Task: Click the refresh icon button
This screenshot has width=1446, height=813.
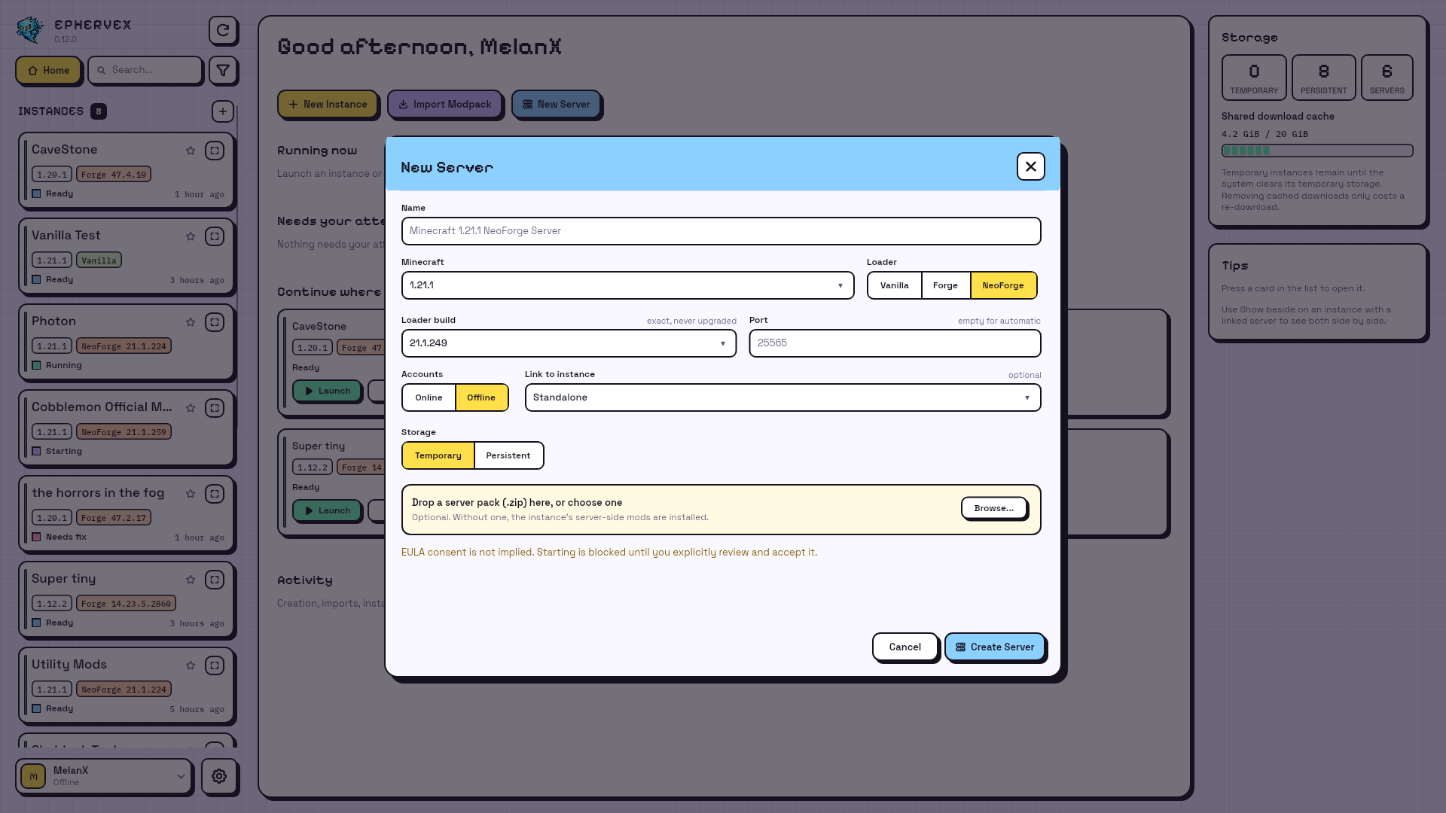Action: point(223,30)
